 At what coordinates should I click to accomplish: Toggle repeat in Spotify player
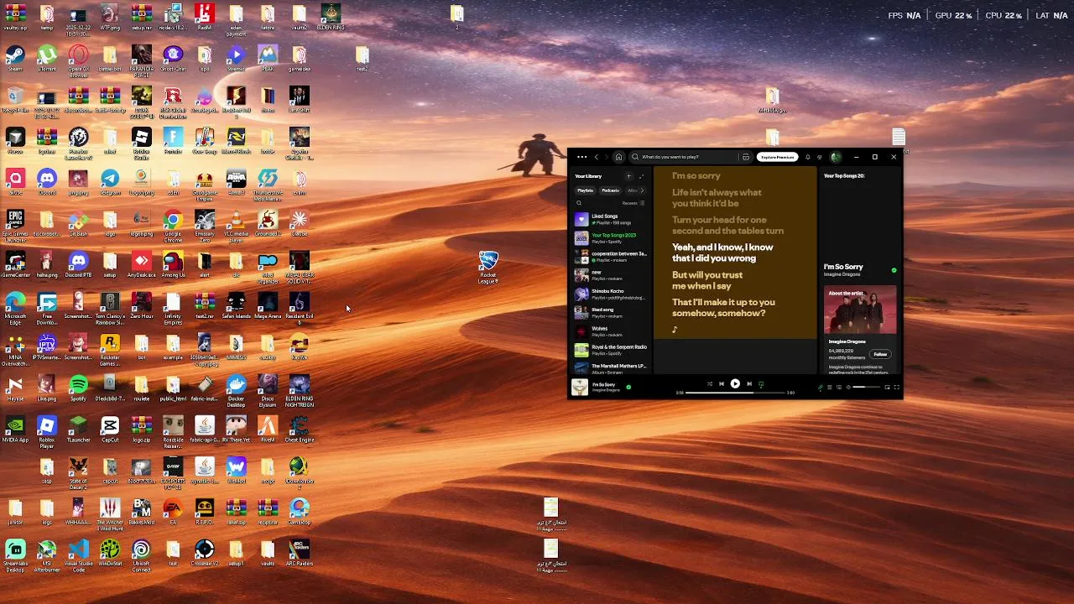coord(761,384)
